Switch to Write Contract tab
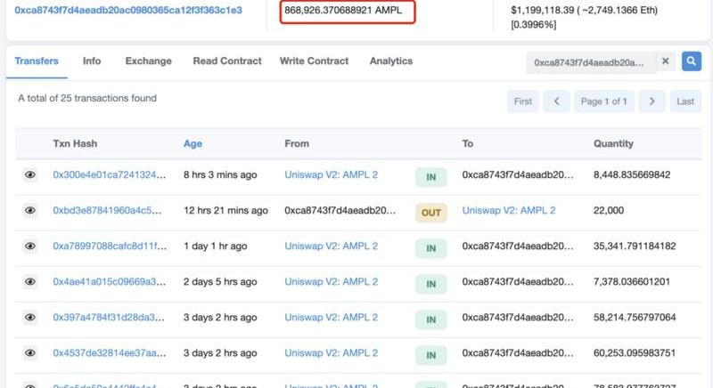This screenshot has height=388, width=713. point(314,61)
